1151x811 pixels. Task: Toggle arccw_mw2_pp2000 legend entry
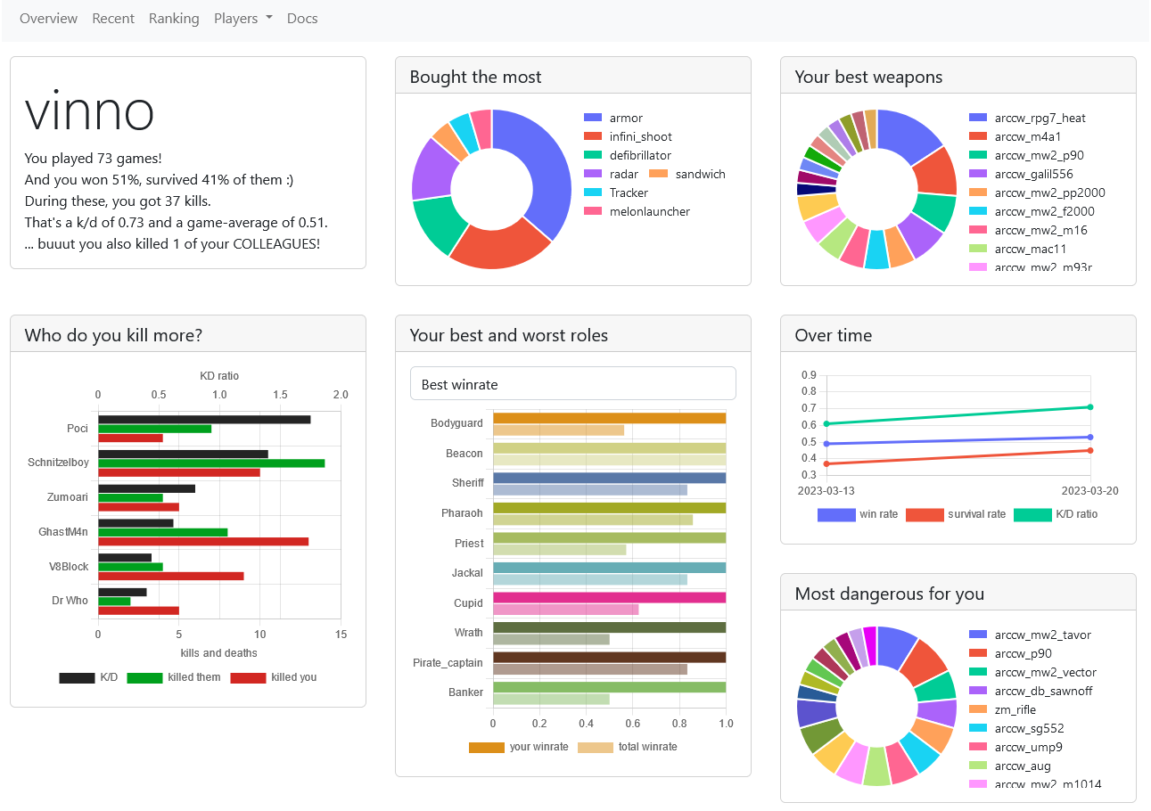point(1037,193)
